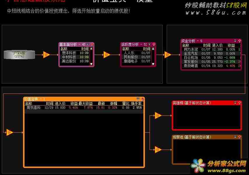
Task: Open dropdown menu icon of 资金分析 panel
Action: (235, 41)
